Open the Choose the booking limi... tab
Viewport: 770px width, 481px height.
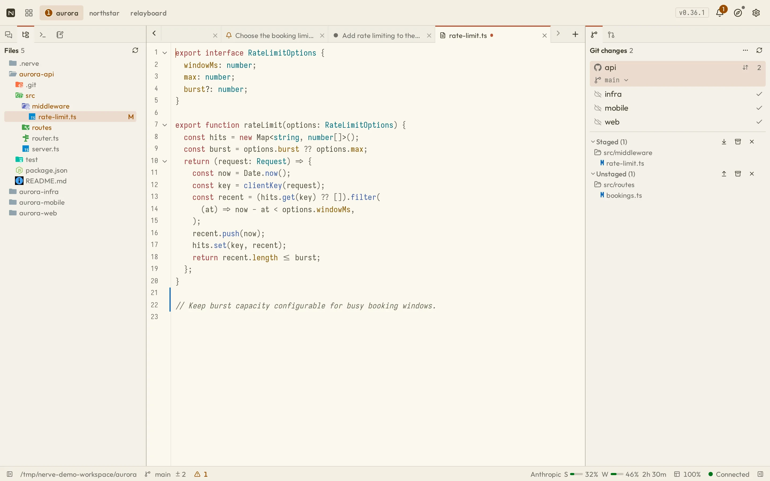point(274,35)
